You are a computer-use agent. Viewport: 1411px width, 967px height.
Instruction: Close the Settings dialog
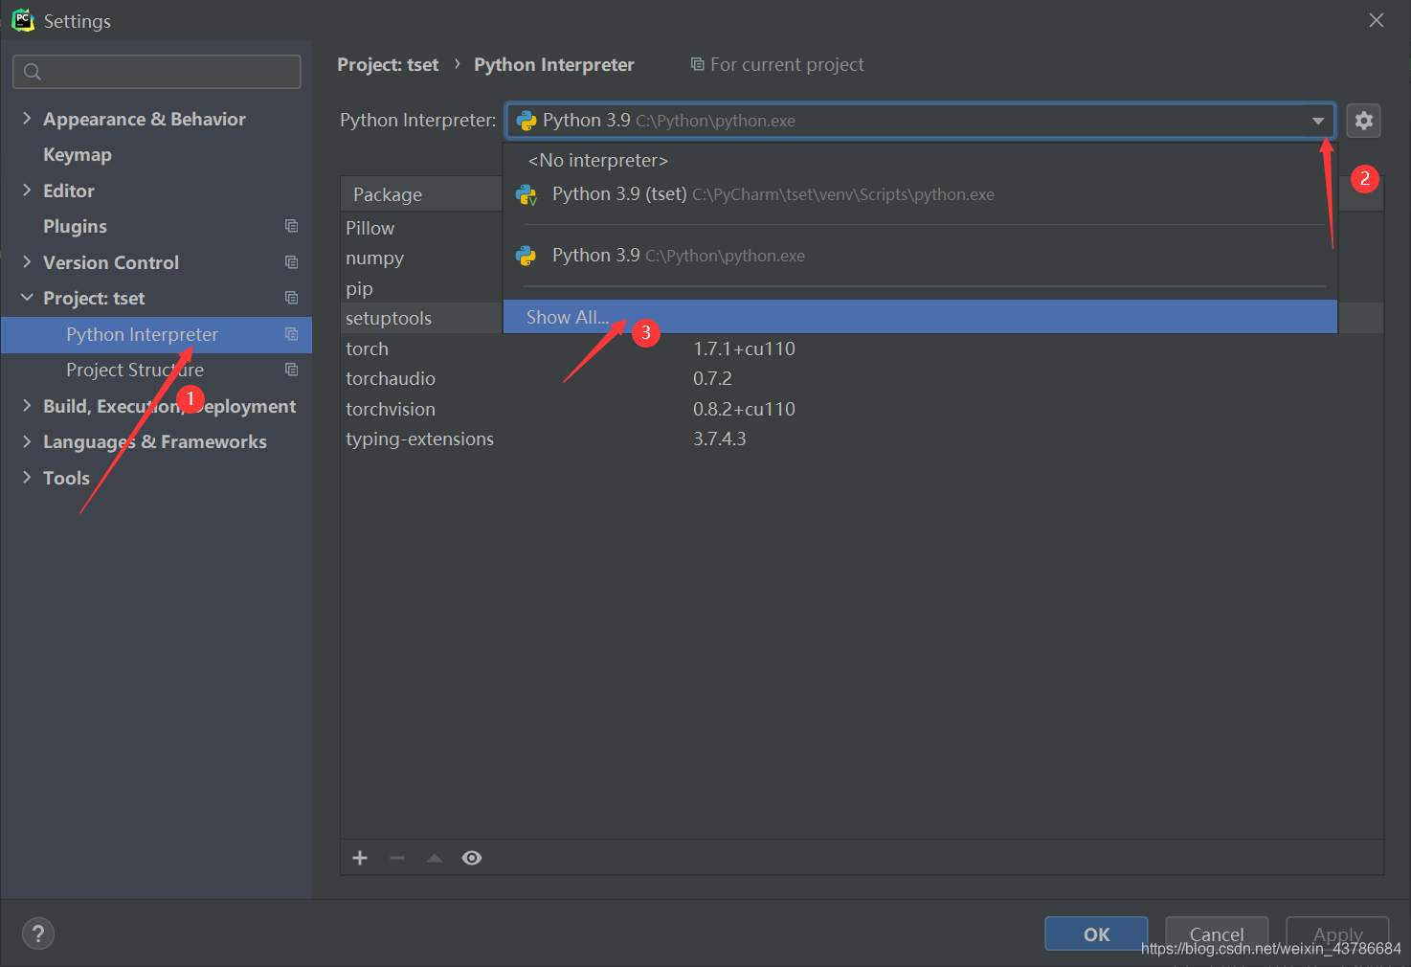click(1377, 20)
